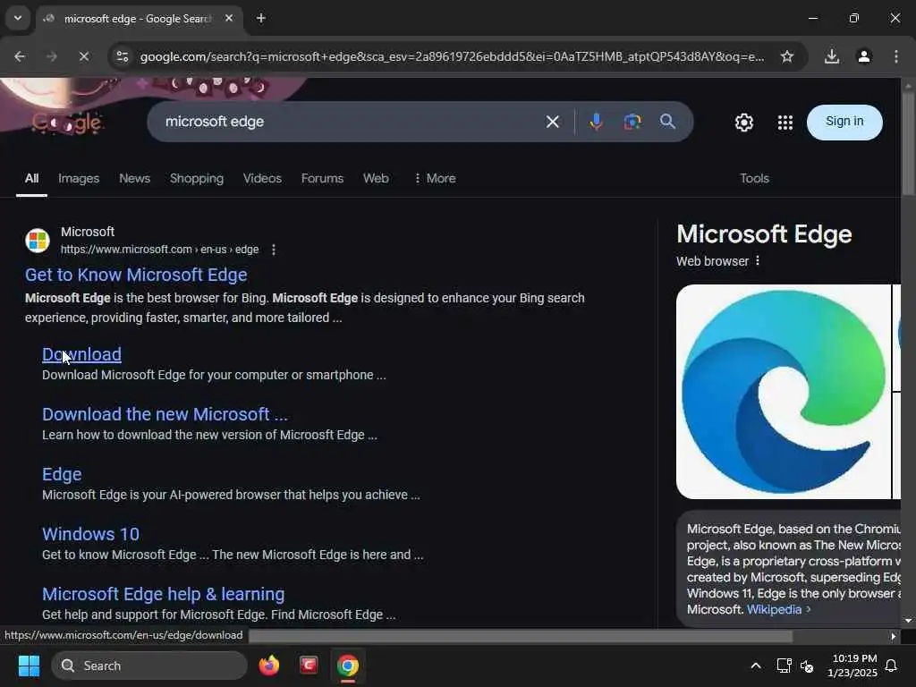Screen dimensions: 916x687
Task: Open the notifications bell icon
Action: [x=892, y=666]
